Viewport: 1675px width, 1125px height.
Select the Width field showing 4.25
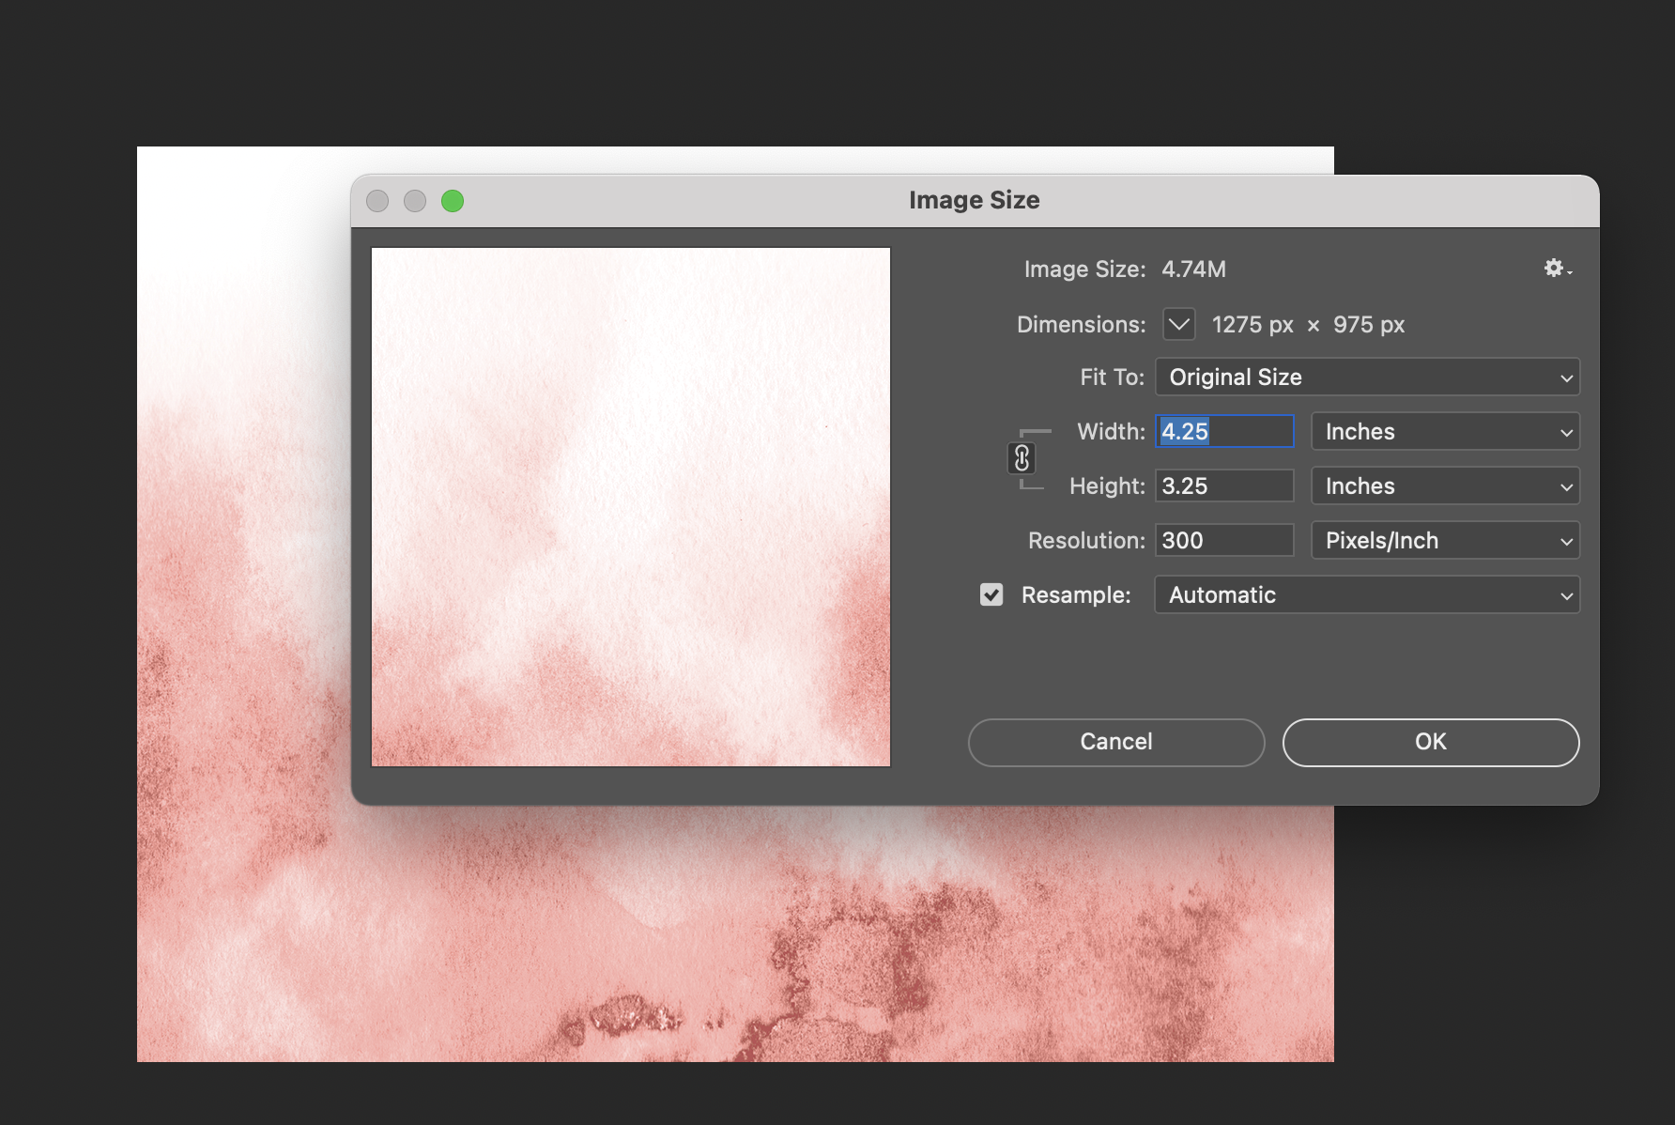tap(1223, 431)
